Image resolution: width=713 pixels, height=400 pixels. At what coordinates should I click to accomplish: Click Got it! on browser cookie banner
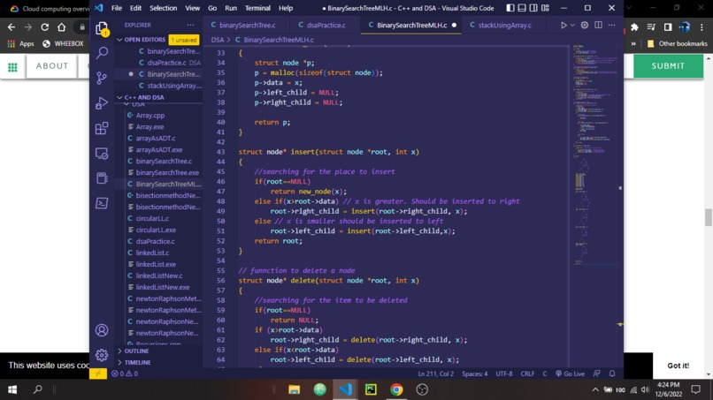[x=678, y=366]
